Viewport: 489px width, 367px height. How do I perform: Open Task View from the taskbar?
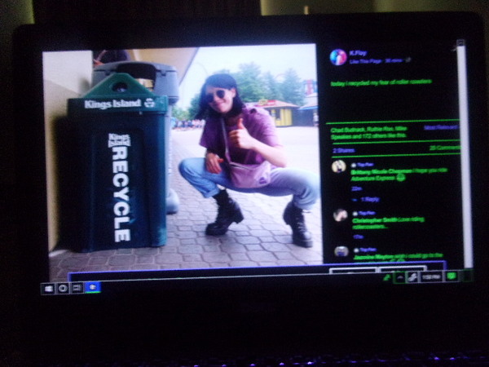point(77,288)
